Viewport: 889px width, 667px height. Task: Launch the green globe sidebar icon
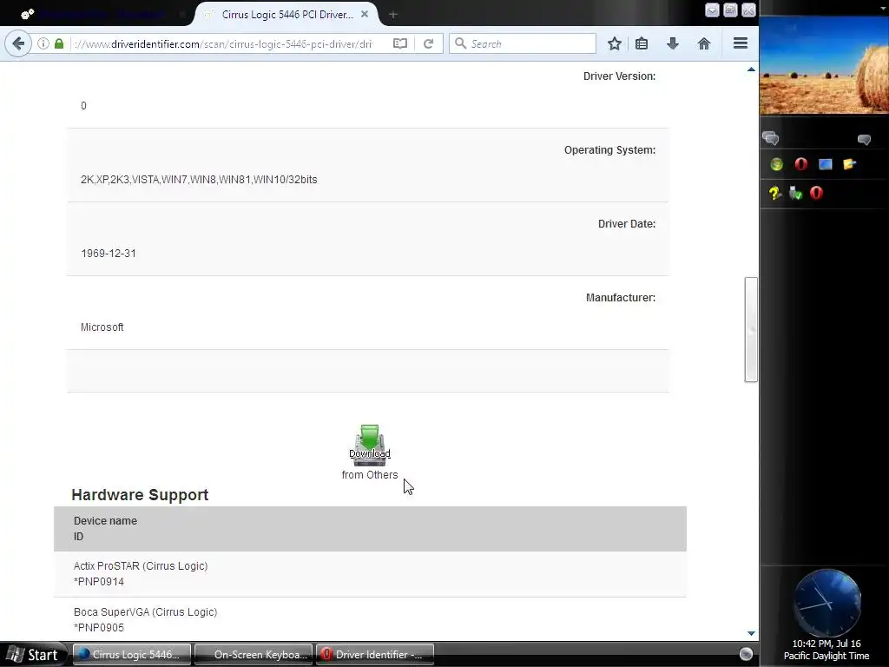[777, 164]
